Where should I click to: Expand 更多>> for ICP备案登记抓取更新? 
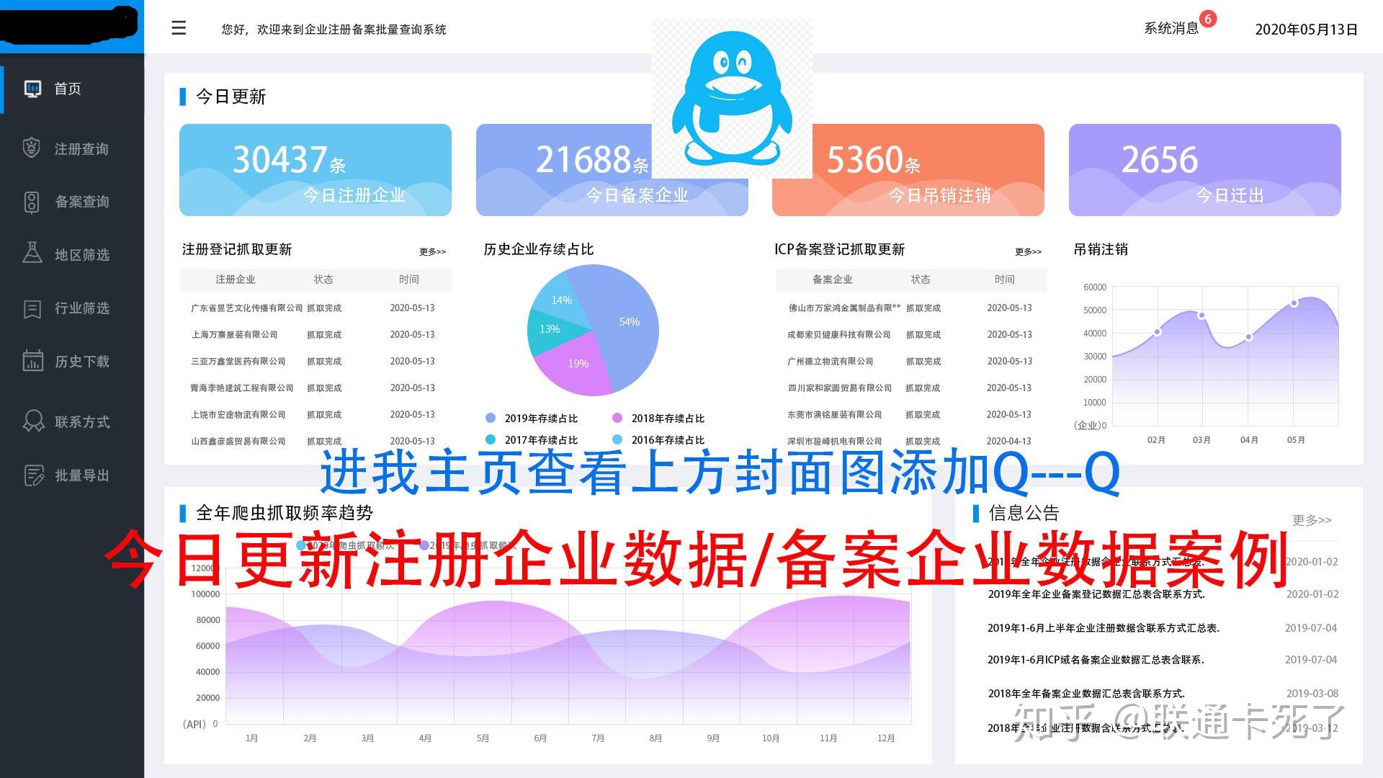(1028, 251)
